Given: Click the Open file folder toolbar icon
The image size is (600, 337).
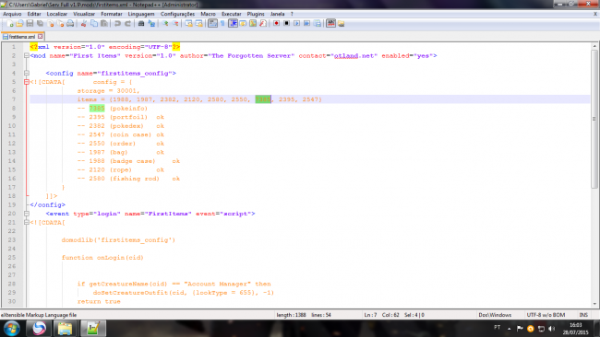Looking at the screenshot, I should 20,24.
